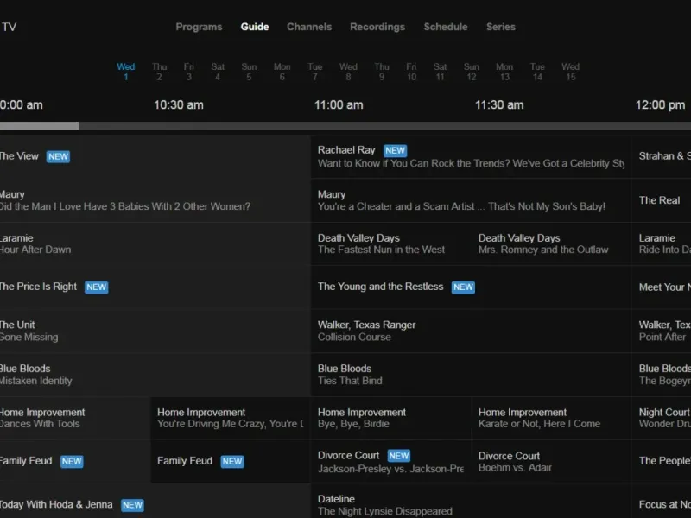Choose Sun 5 in date strip
The height and width of the screenshot is (518, 691).
coord(249,72)
